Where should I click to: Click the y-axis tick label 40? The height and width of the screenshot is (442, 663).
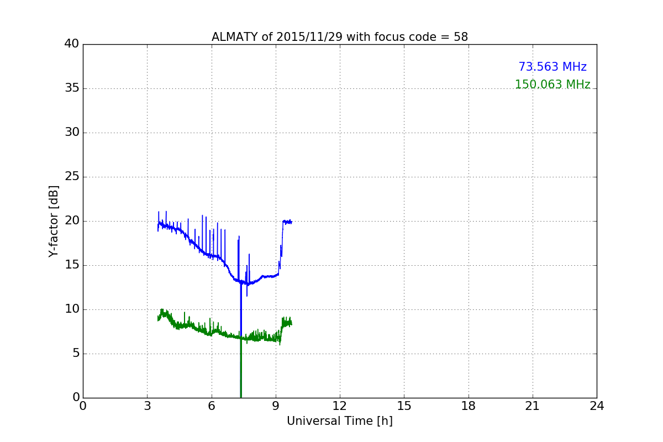(72, 44)
